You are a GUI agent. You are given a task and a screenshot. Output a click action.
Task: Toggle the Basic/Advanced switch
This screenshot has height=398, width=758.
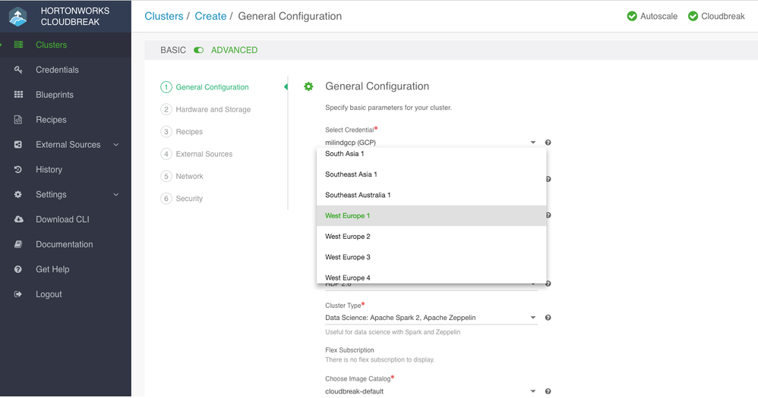click(x=198, y=50)
